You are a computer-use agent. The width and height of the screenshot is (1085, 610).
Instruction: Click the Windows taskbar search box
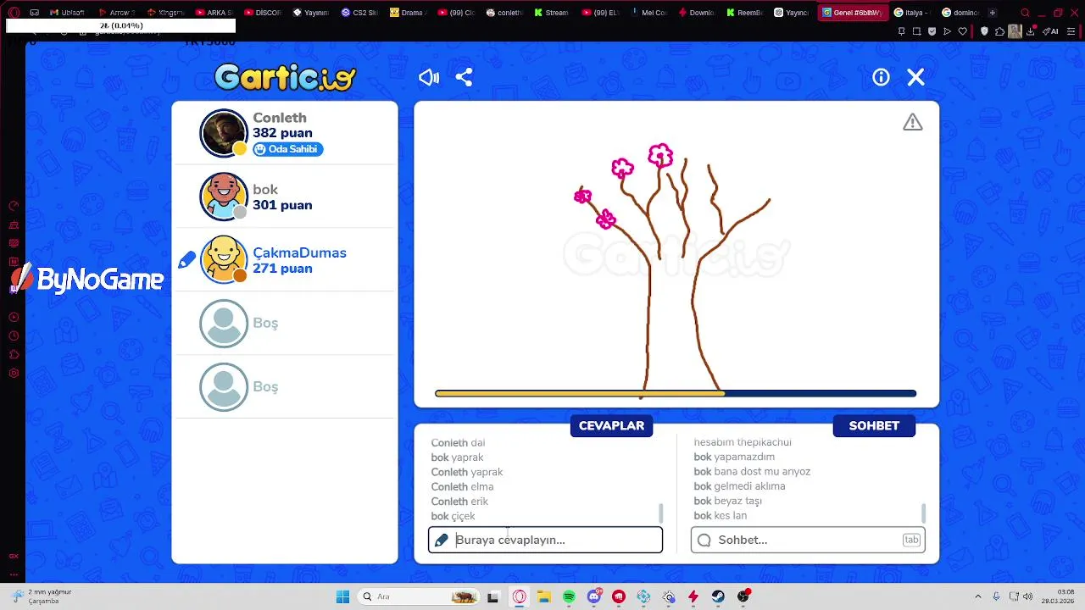[418, 596]
